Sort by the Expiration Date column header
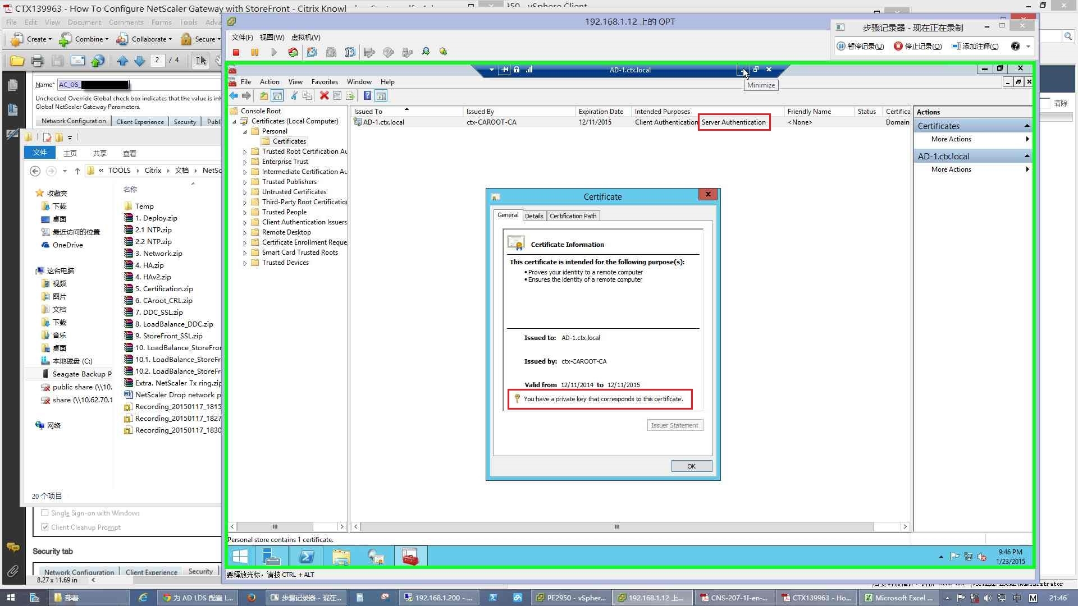This screenshot has height=606, width=1078. coord(603,112)
